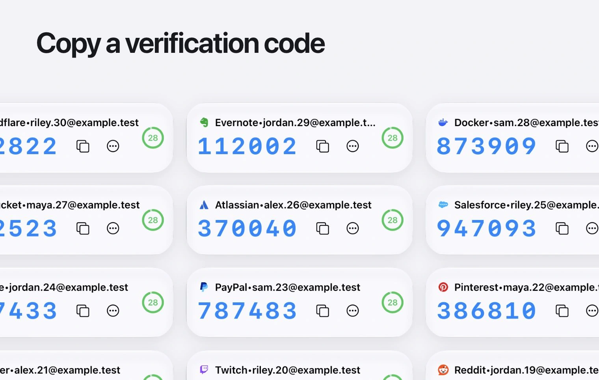Screen dimensions: 599x380
Task: Click the Atlassian logo icon
Action: [204, 205]
